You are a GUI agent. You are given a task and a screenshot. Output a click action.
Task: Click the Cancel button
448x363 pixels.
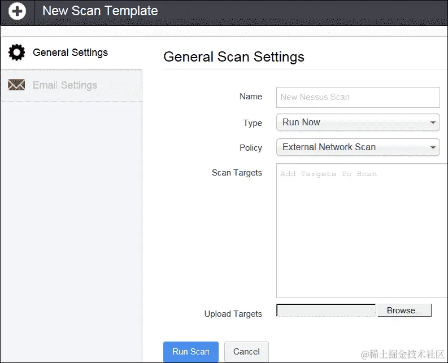pos(246,352)
